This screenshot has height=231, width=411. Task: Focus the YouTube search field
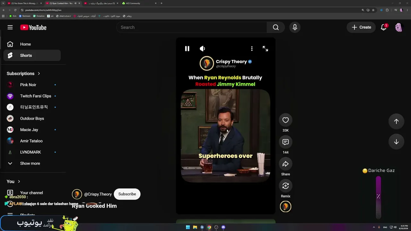(x=192, y=27)
